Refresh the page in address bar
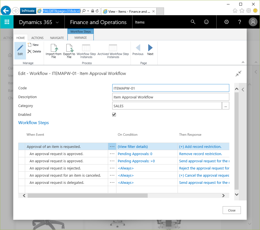 coord(97,11)
